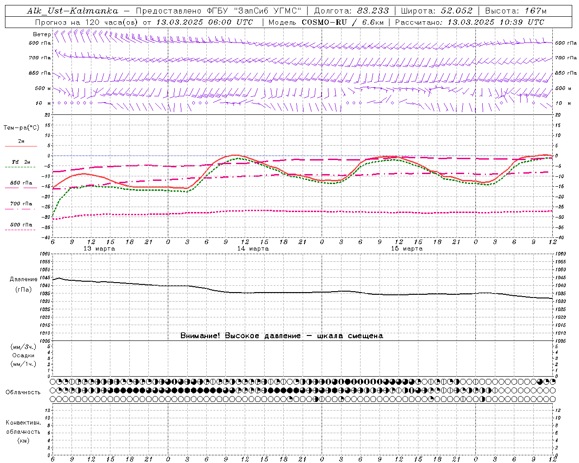Image resolution: width=579 pixels, height=463 pixels.
Task: Click the forecast start text 13.03.2025 06:00 UTC
Action: 204,22
